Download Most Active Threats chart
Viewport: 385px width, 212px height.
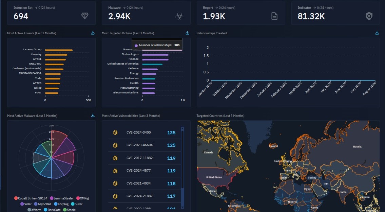93,33
